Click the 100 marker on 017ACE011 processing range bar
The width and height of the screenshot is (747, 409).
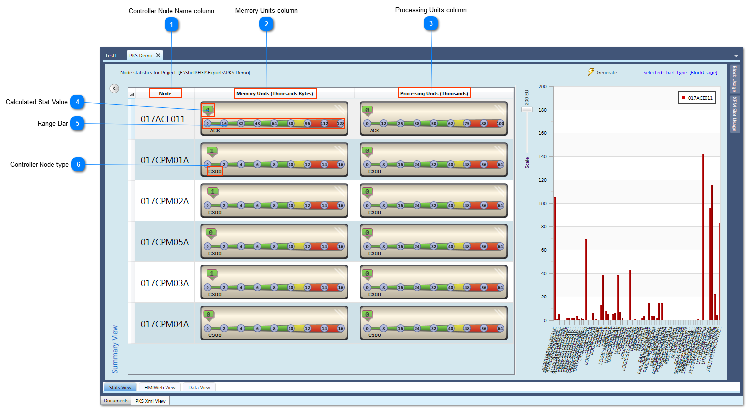click(500, 124)
